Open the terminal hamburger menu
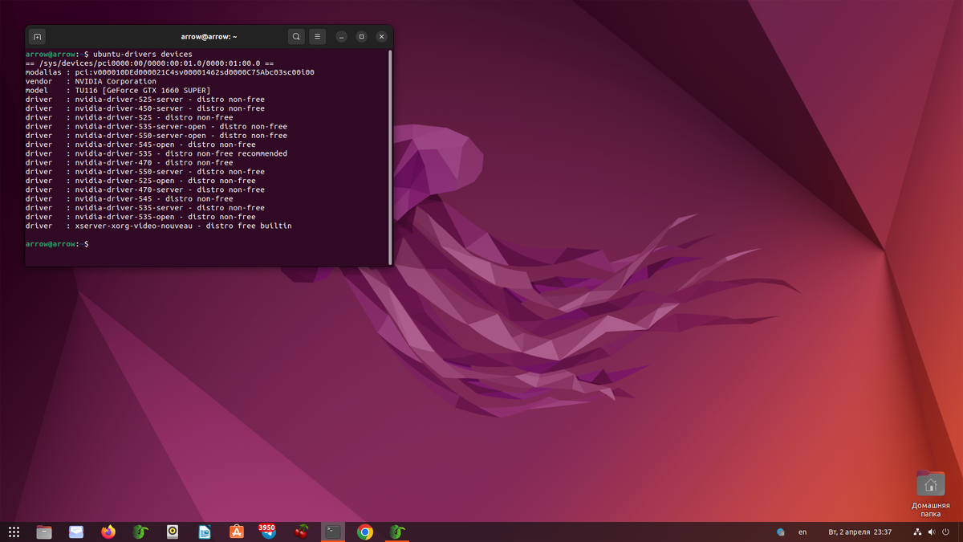Viewport: 963px width, 542px height. [318, 37]
